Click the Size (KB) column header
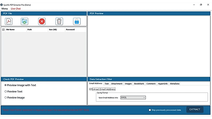This screenshot has width=212, height=119. [56, 29]
